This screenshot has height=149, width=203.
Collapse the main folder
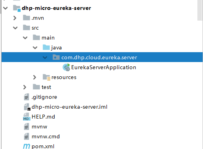point(25,38)
